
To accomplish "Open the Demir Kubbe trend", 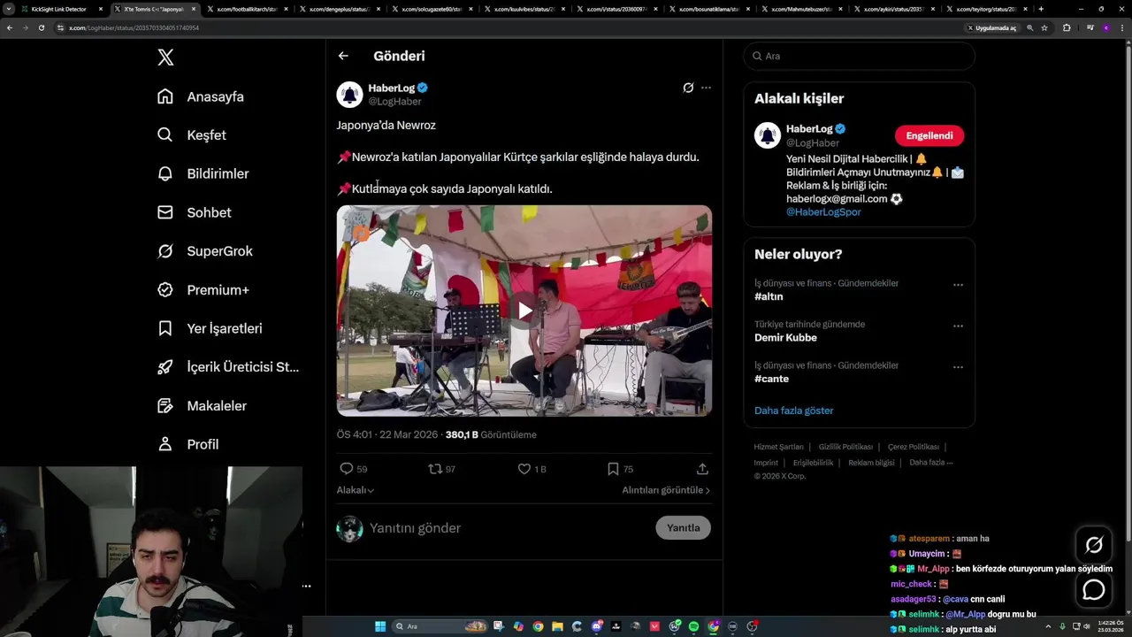I will (785, 338).
